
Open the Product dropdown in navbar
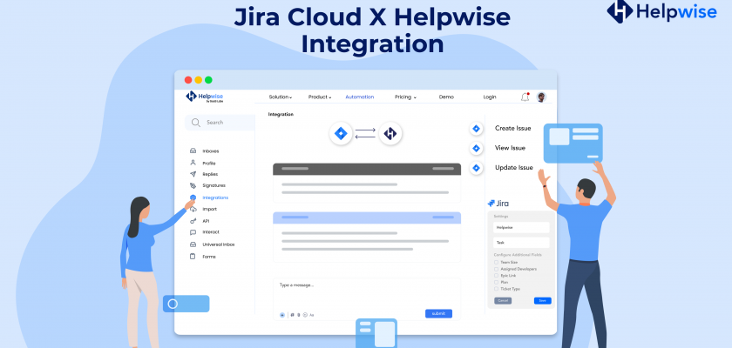(x=319, y=97)
